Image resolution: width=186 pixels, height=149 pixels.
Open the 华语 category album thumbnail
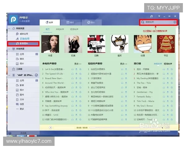[50, 44]
